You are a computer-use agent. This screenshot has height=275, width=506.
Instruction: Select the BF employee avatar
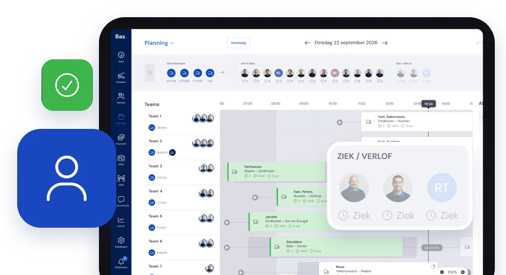335,73
